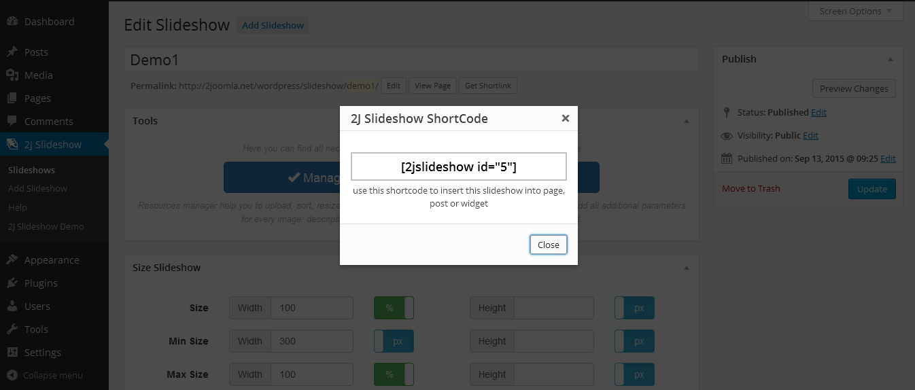Close the ShortCode dialog with X

tap(565, 118)
